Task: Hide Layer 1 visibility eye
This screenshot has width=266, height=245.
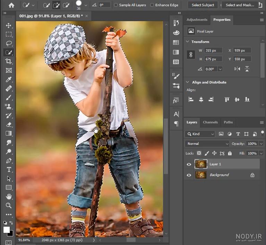Action: (189, 164)
